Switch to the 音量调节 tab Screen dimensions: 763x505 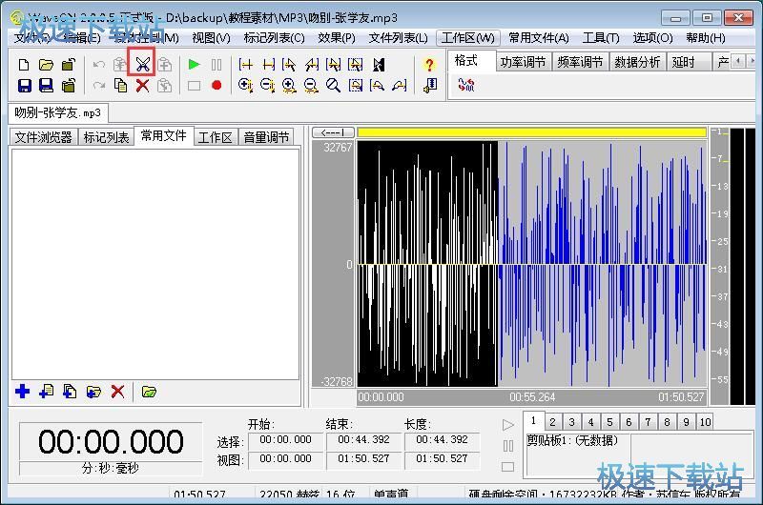tap(266, 137)
